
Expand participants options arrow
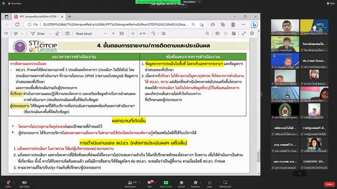click(139, 183)
